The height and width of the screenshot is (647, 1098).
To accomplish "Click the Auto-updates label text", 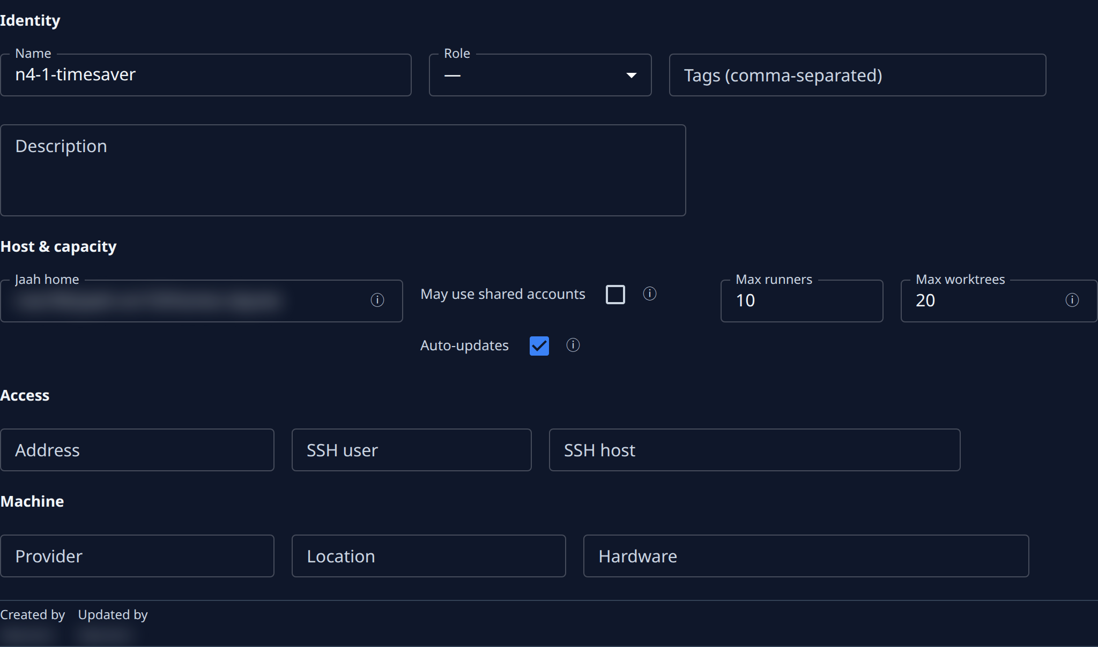I will 464,345.
